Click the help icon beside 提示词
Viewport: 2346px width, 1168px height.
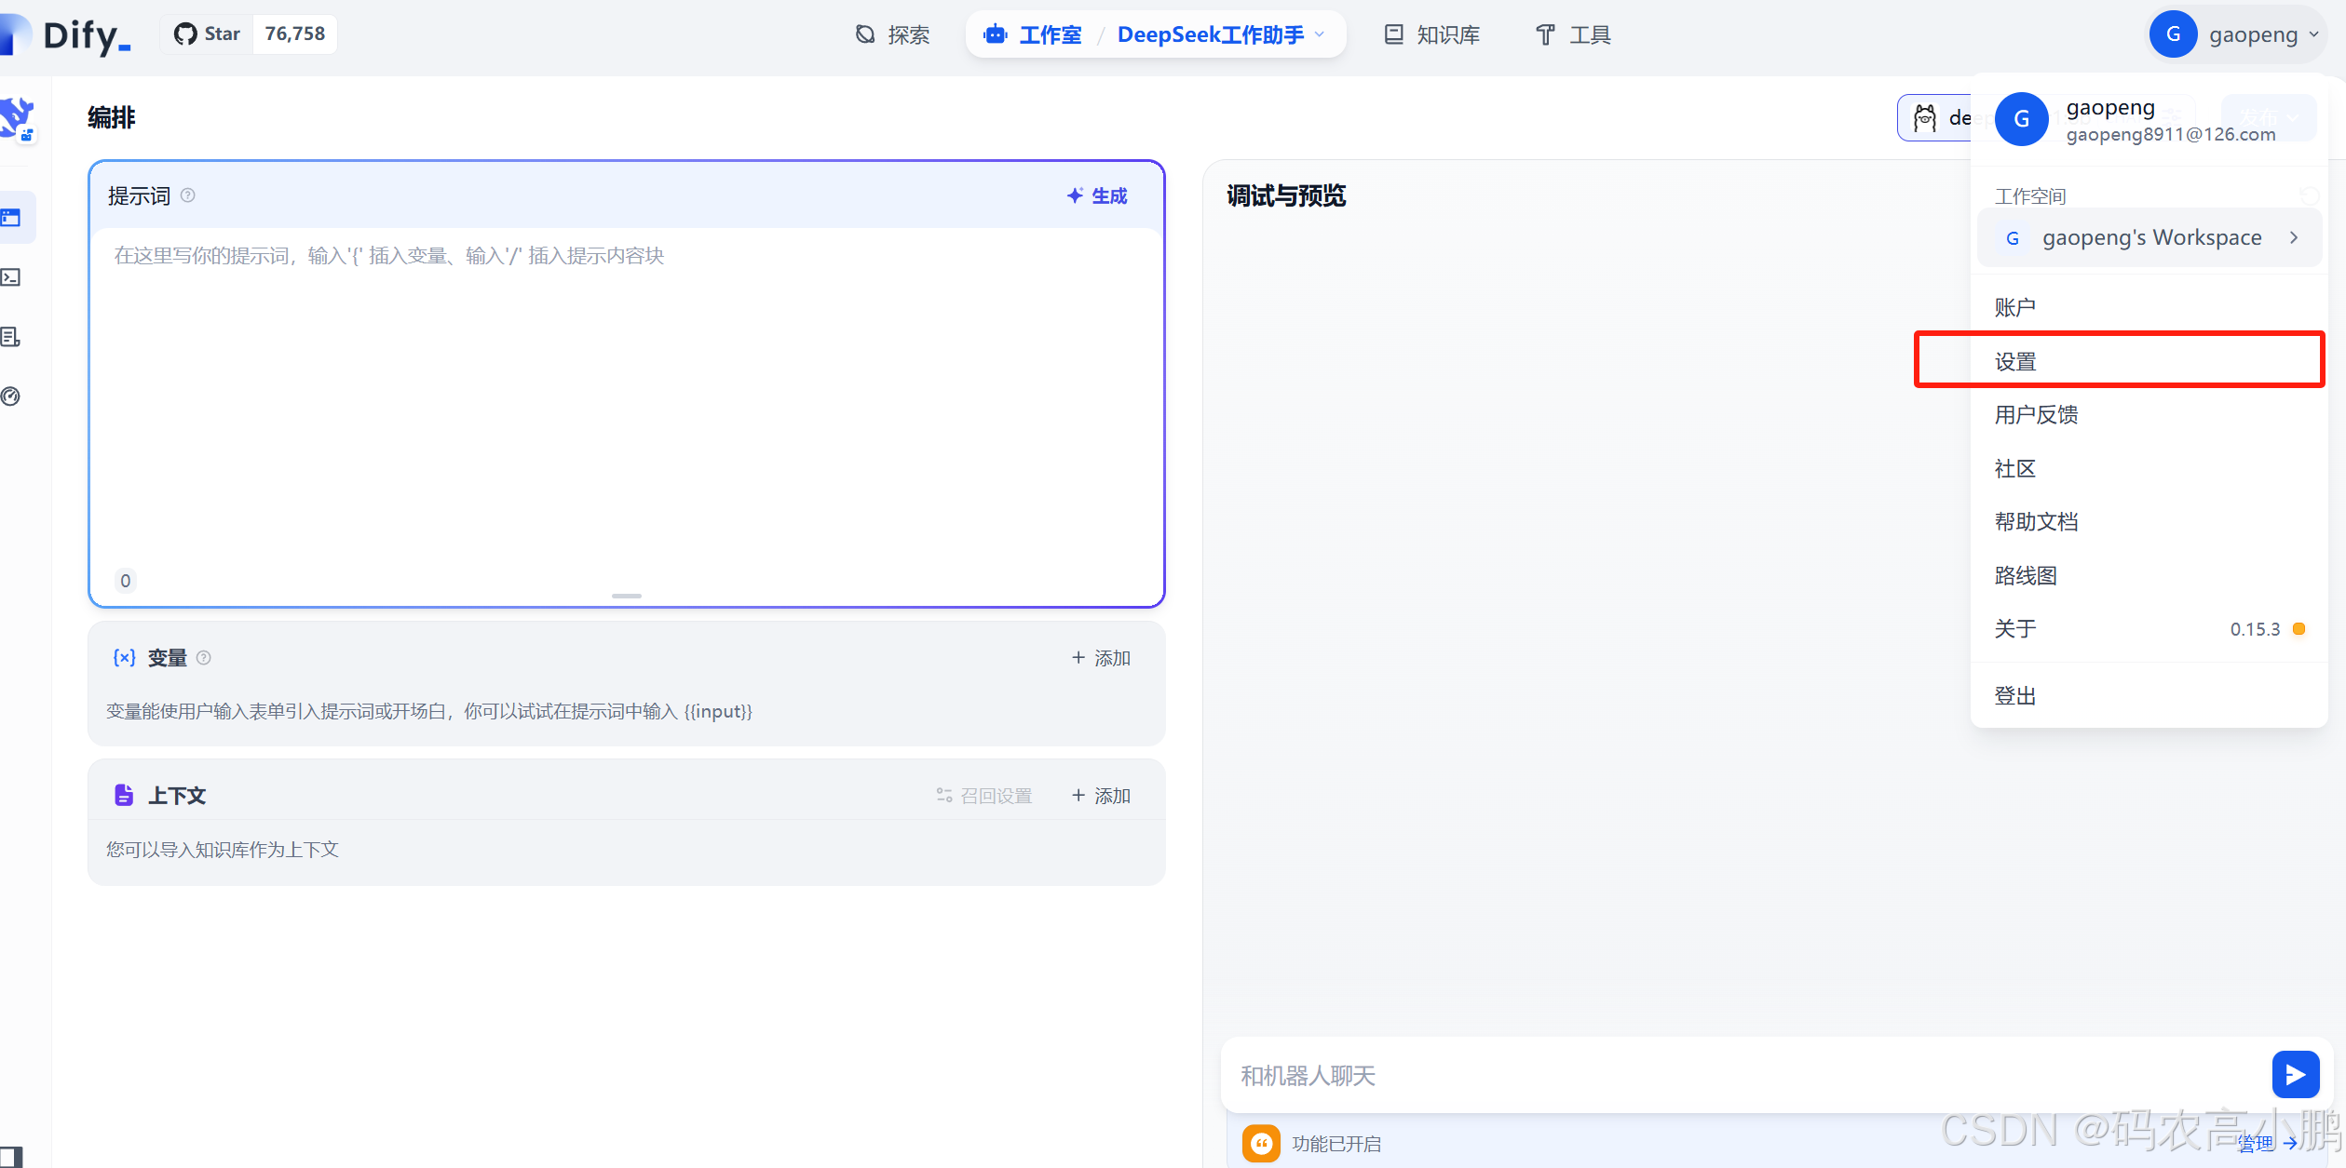tap(188, 195)
